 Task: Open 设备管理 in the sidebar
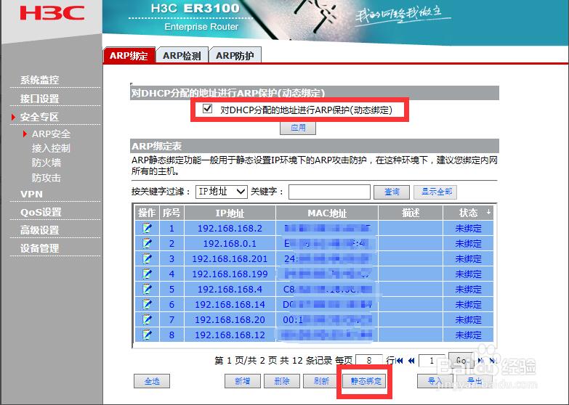coord(39,248)
